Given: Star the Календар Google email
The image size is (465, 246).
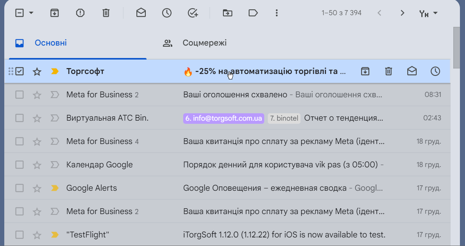Looking at the screenshot, I should point(37,165).
